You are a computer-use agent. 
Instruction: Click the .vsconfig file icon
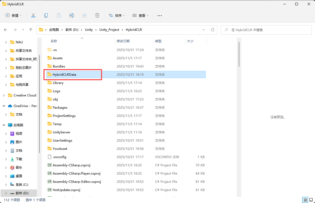point(49,157)
